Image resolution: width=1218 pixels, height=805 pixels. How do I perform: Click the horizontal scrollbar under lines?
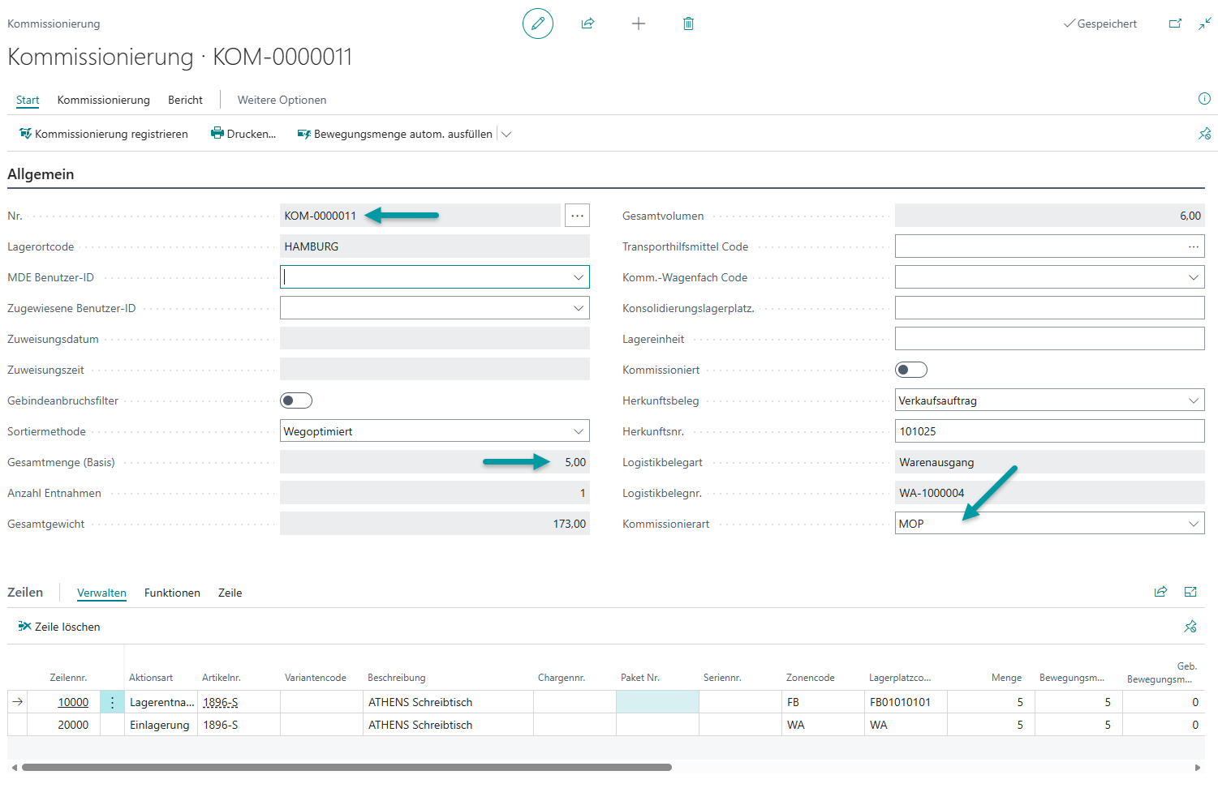coord(346,767)
